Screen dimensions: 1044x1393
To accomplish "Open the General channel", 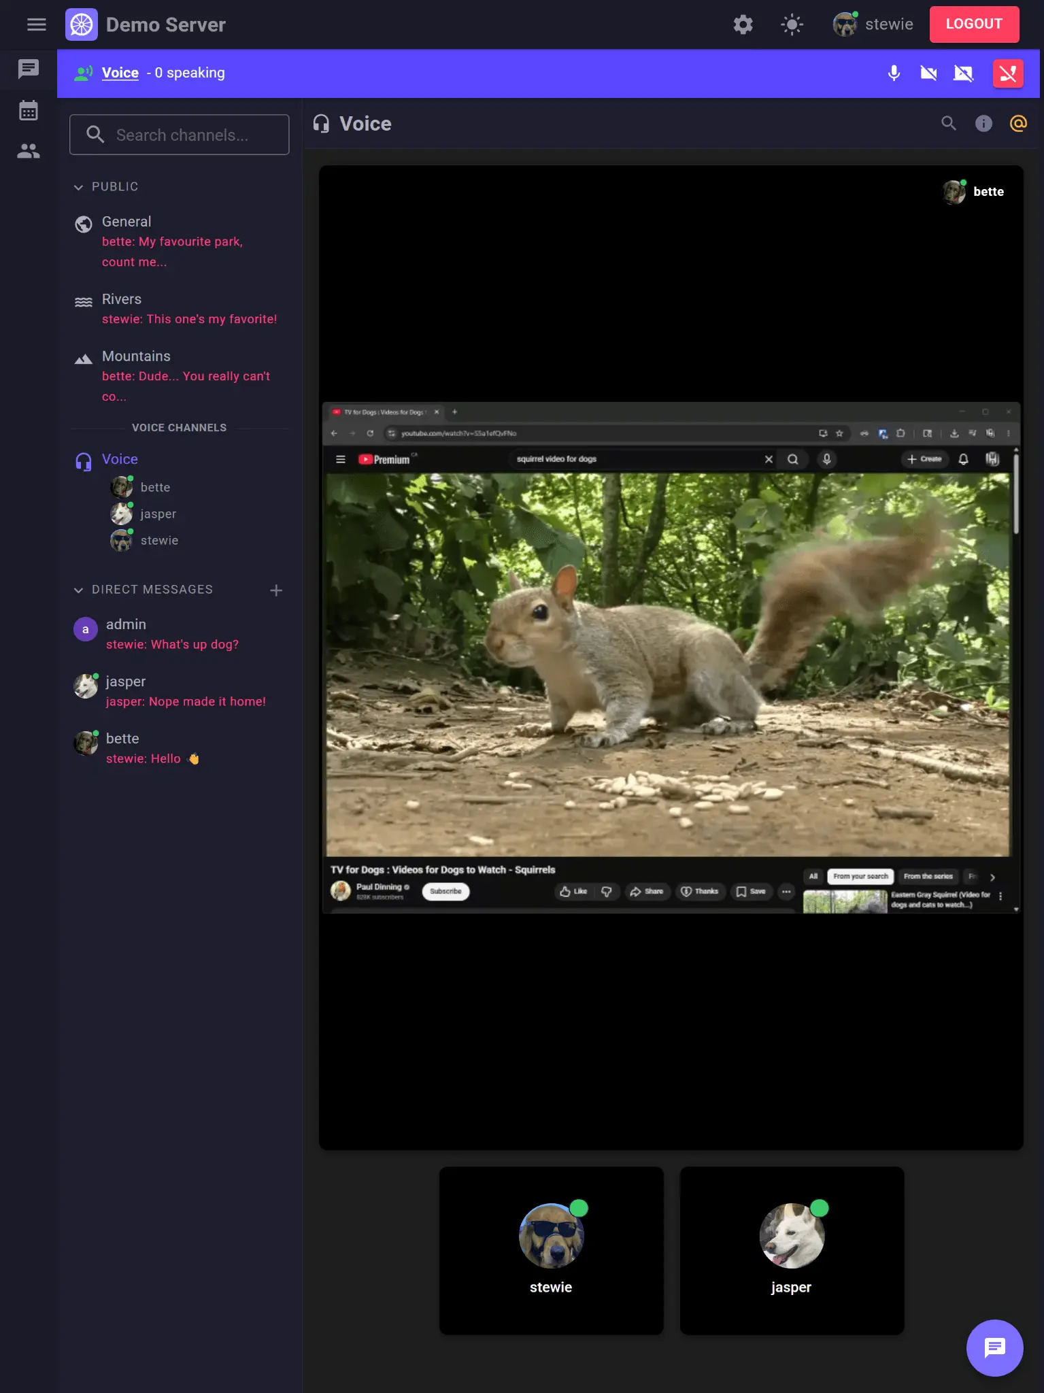I will coord(180,241).
